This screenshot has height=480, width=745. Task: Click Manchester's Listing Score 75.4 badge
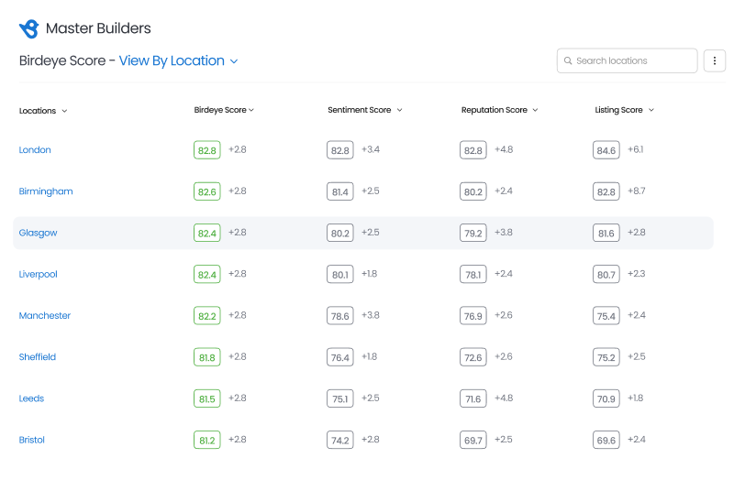click(606, 316)
